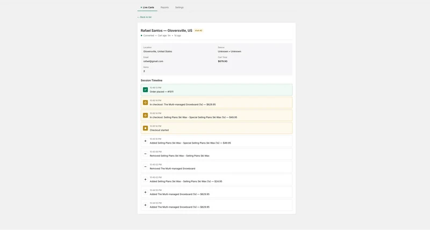
Task: Open the Live Carts tab
Action: point(147,8)
